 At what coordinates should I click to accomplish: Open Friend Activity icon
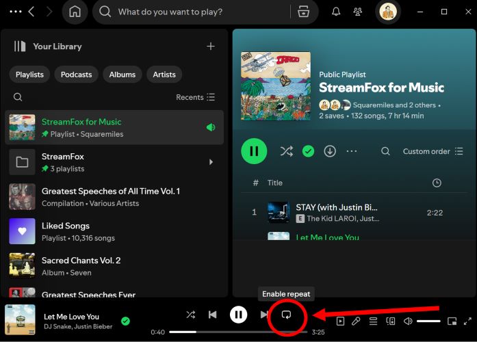click(358, 12)
